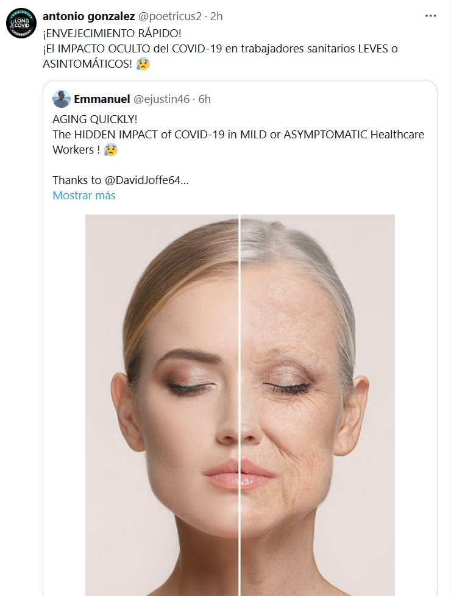The height and width of the screenshot is (596, 451).
Task: Open the 2h tweet timestamp
Action: coord(216,16)
